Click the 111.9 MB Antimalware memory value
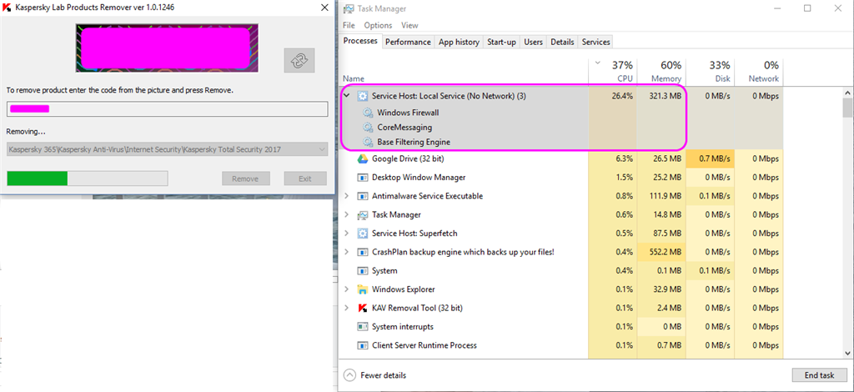This screenshot has height=392, width=854. coord(663,196)
